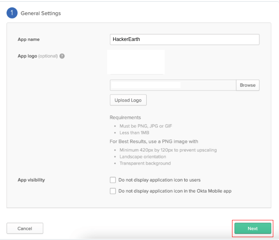Click the Upload Logo button

(x=128, y=100)
